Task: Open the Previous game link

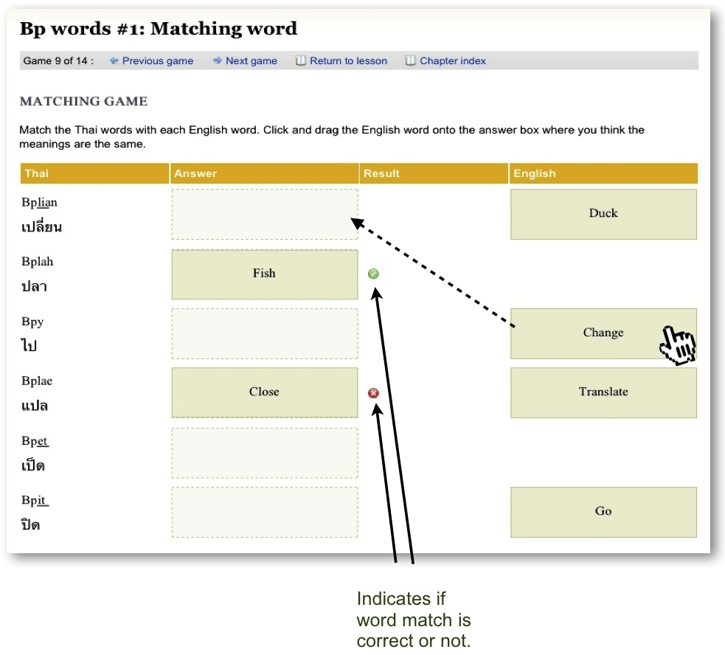Action: [x=158, y=60]
